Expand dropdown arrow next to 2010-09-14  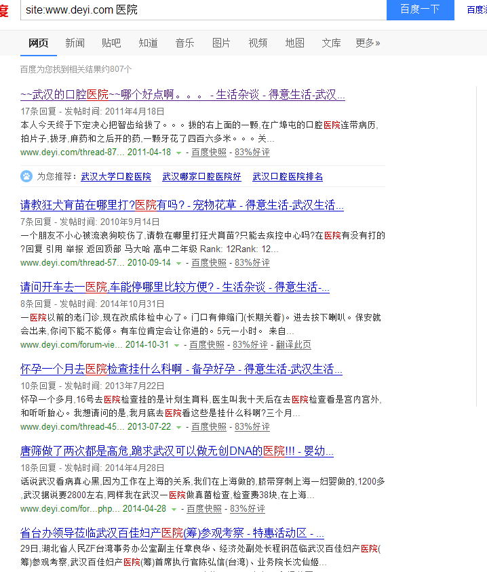pyautogui.click(x=178, y=264)
